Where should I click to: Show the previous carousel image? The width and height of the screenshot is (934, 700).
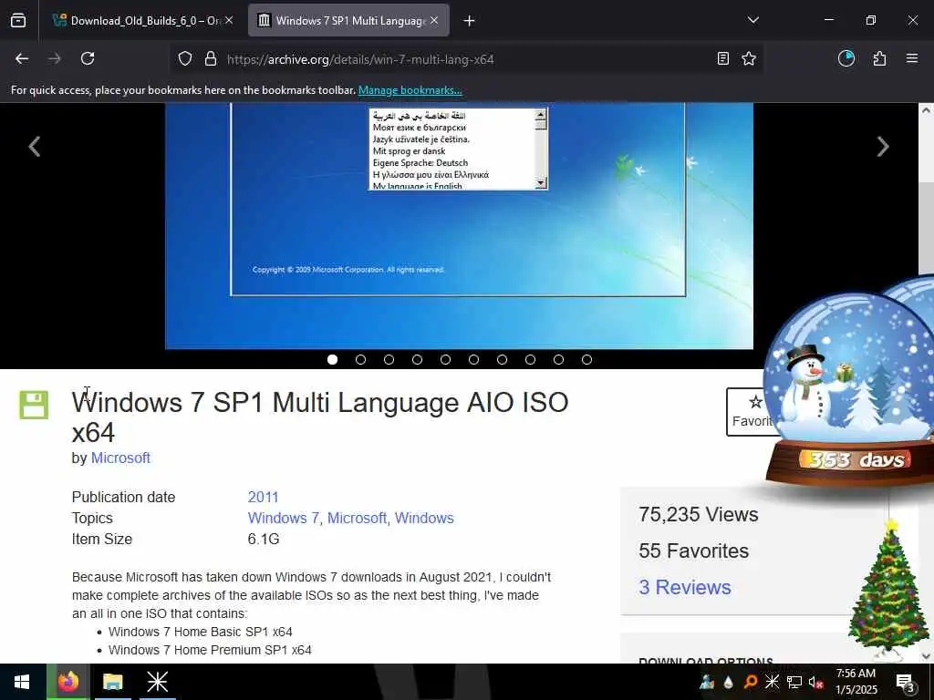pos(35,147)
